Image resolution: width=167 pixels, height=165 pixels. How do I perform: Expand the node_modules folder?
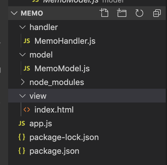[x=23, y=82]
